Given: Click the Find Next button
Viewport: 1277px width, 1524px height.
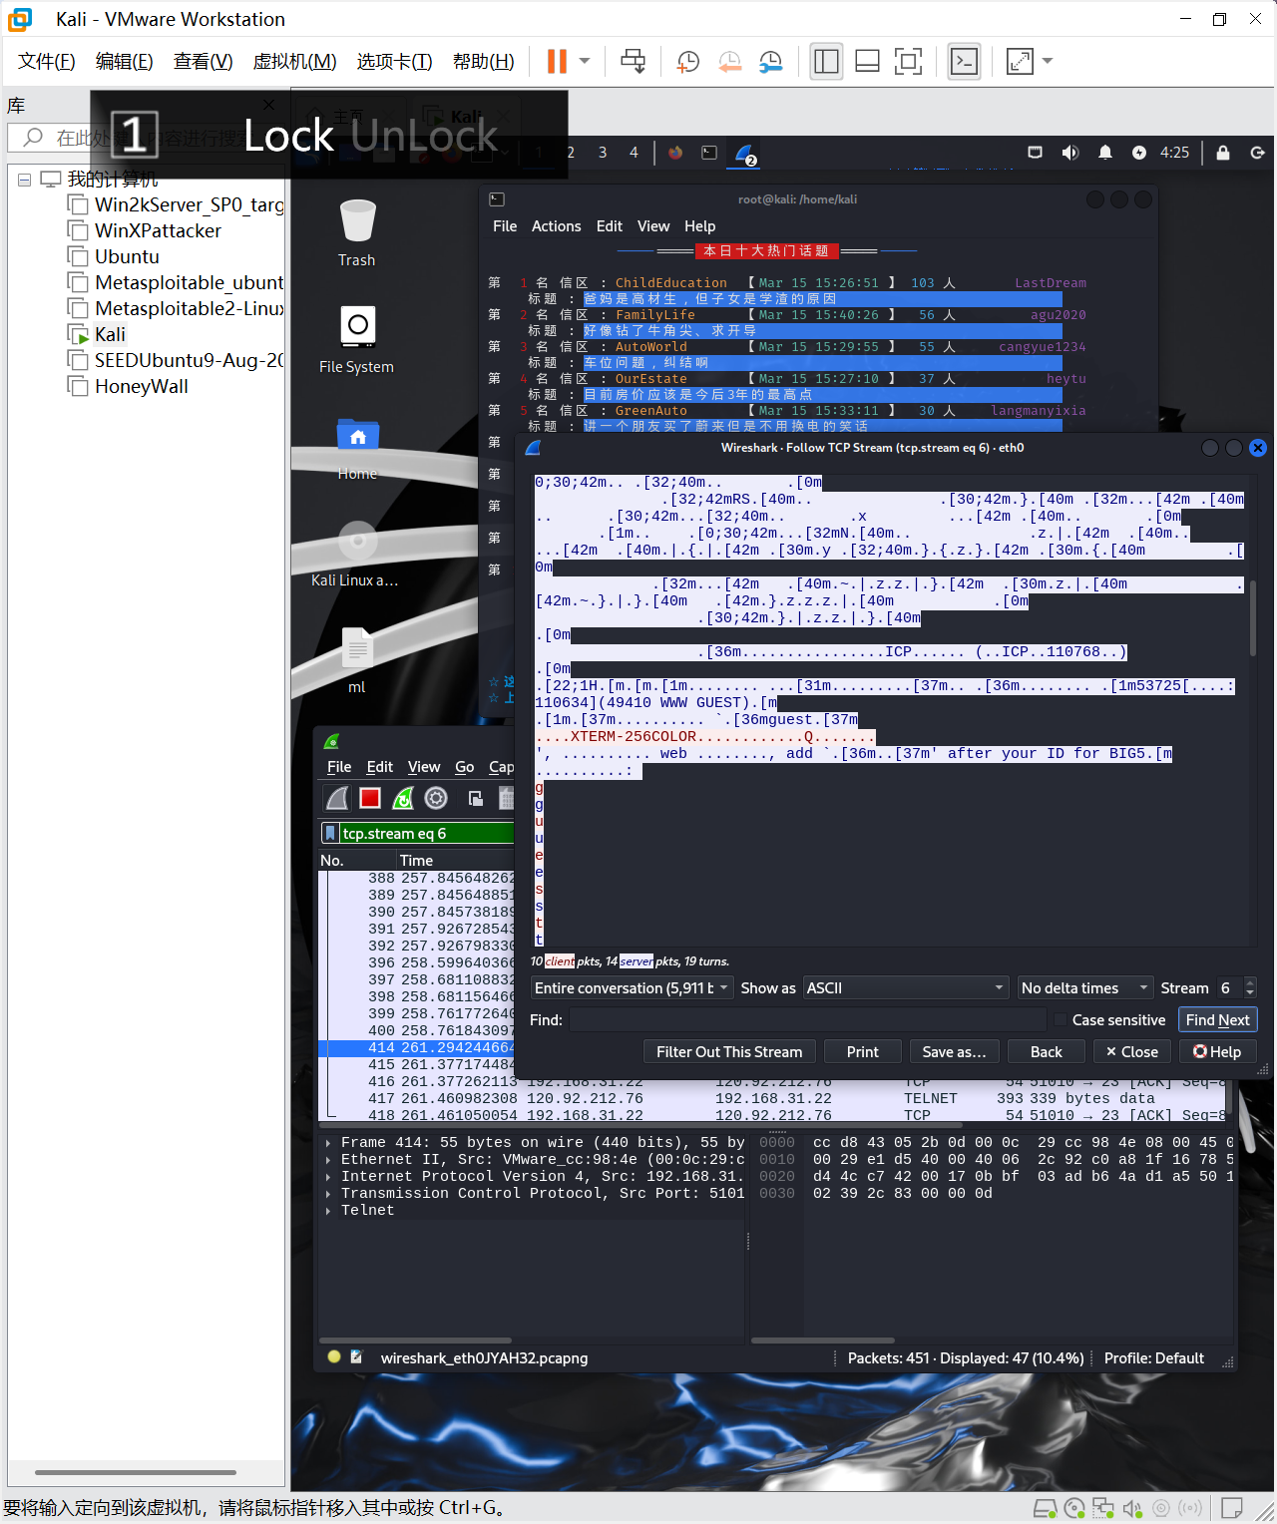Looking at the screenshot, I should pyautogui.click(x=1217, y=1020).
